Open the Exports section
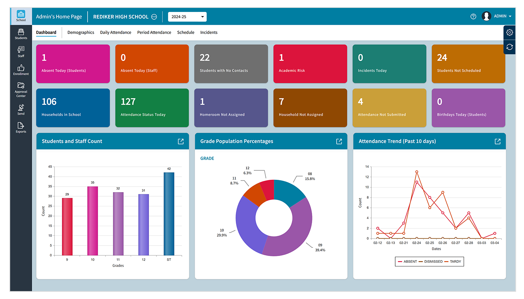The width and height of the screenshot is (524, 299). [x=21, y=127]
